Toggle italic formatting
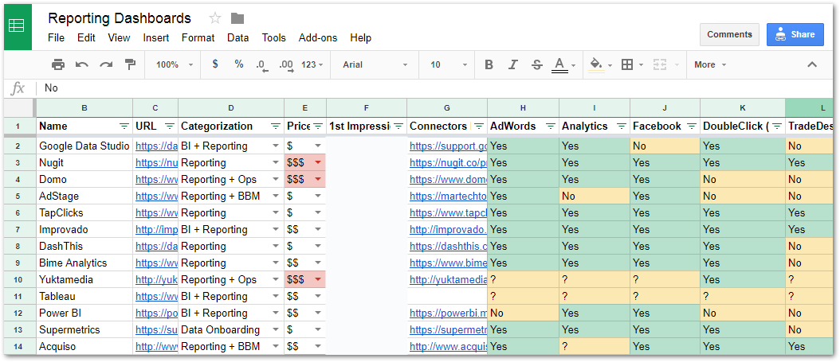Image resolution: width=840 pixels, height=362 pixels. tap(513, 64)
